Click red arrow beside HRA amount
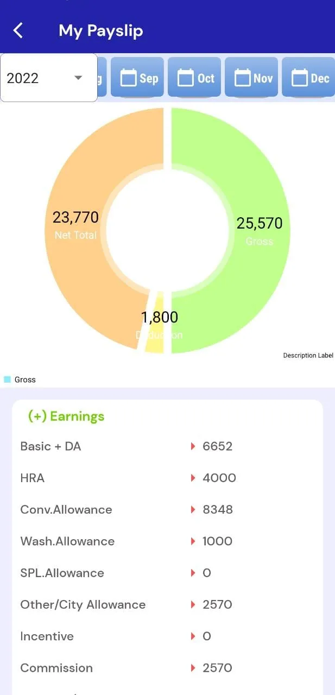This screenshot has width=335, height=695. pyautogui.click(x=193, y=478)
